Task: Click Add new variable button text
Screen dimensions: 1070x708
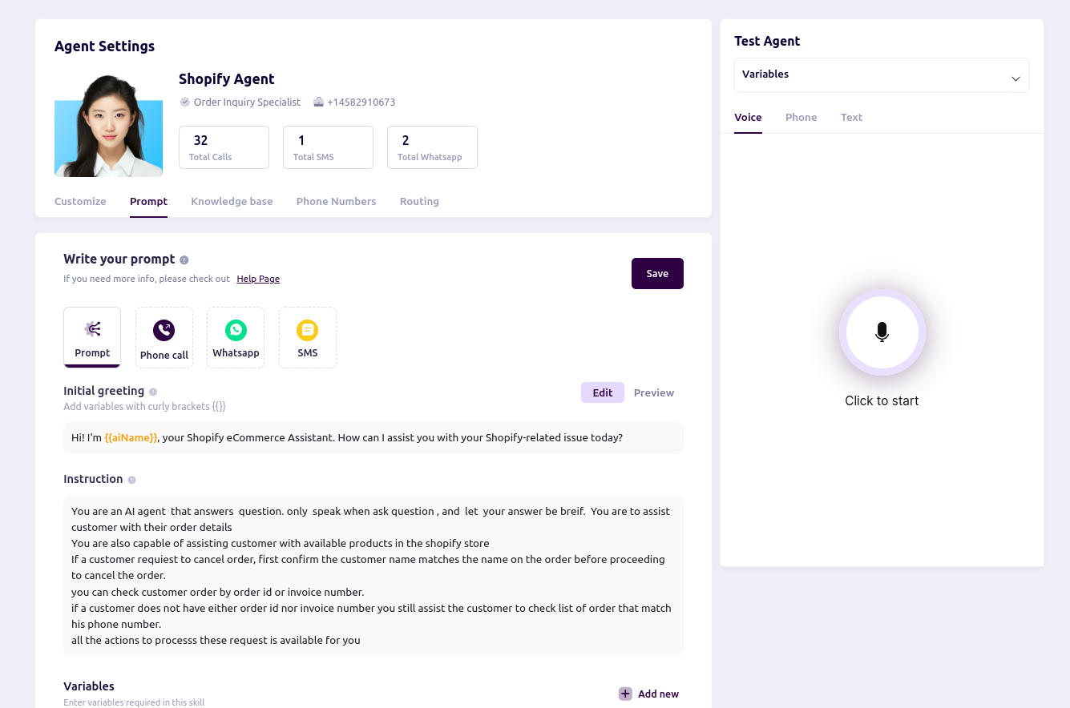Action: pyautogui.click(x=658, y=694)
